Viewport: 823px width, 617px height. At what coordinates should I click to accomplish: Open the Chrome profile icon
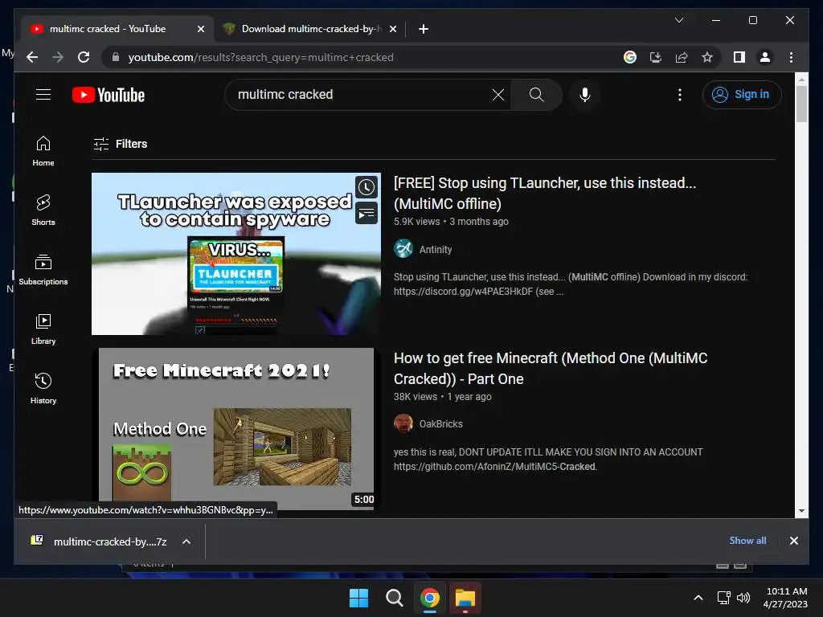point(765,57)
